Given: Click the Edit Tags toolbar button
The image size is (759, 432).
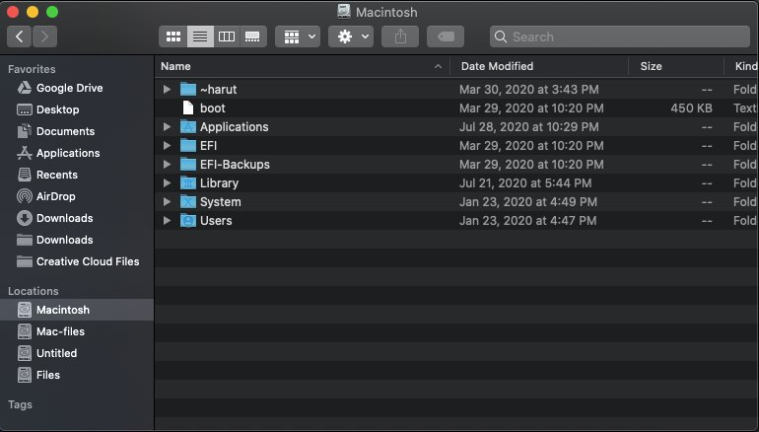Looking at the screenshot, I should tap(445, 36).
